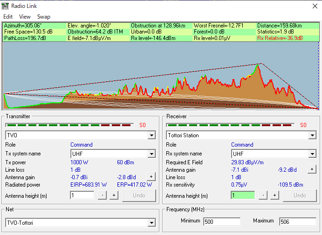Click the Required E Field 29.83 value

point(247,162)
